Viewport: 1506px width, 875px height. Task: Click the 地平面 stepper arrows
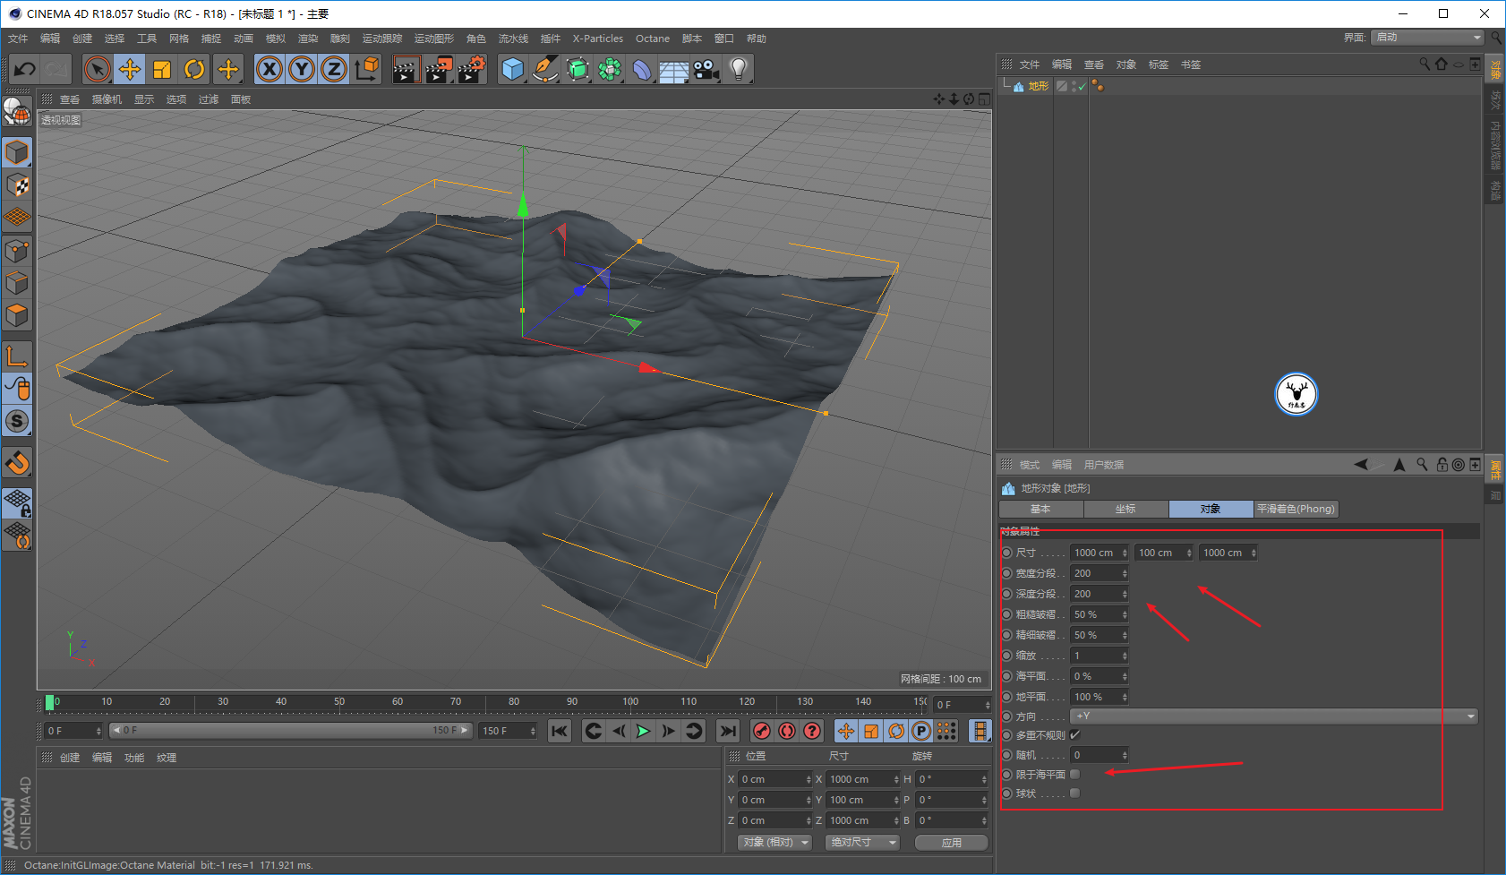[x=1125, y=697]
